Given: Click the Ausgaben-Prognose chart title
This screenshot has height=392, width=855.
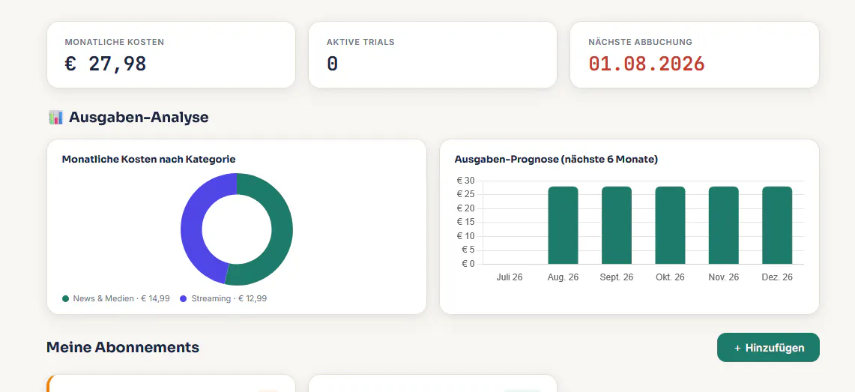Looking at the screenshot, I should (556, 159).
